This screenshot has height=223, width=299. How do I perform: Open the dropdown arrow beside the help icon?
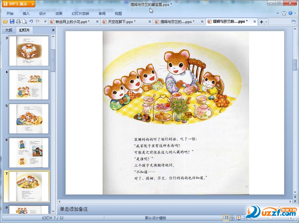295,13
